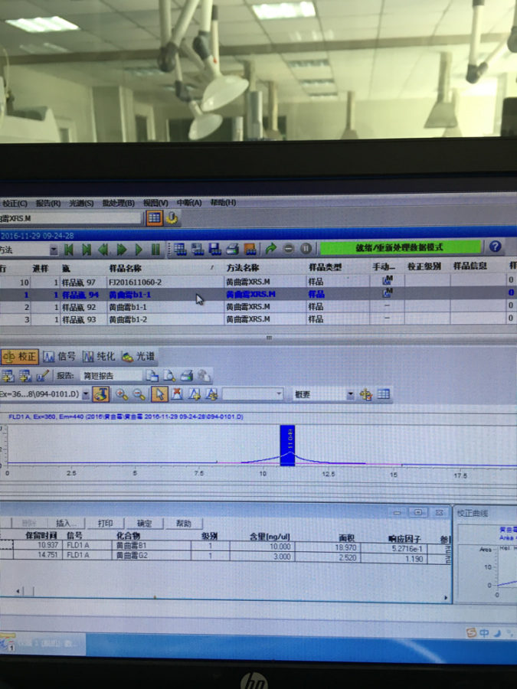This screenshot has width=517, height=689.
Task: Start batch playback with green play arrow
Action: (x=139, y=250)
